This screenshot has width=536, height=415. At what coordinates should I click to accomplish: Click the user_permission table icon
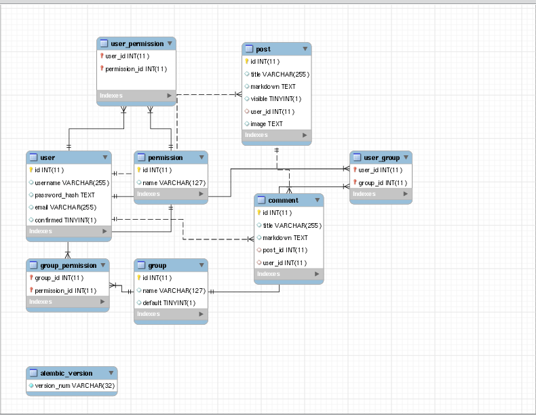104,43
